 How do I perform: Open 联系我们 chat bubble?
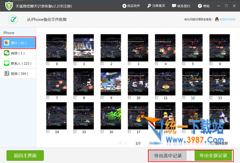pyautogui.click(x=174, y=6)
